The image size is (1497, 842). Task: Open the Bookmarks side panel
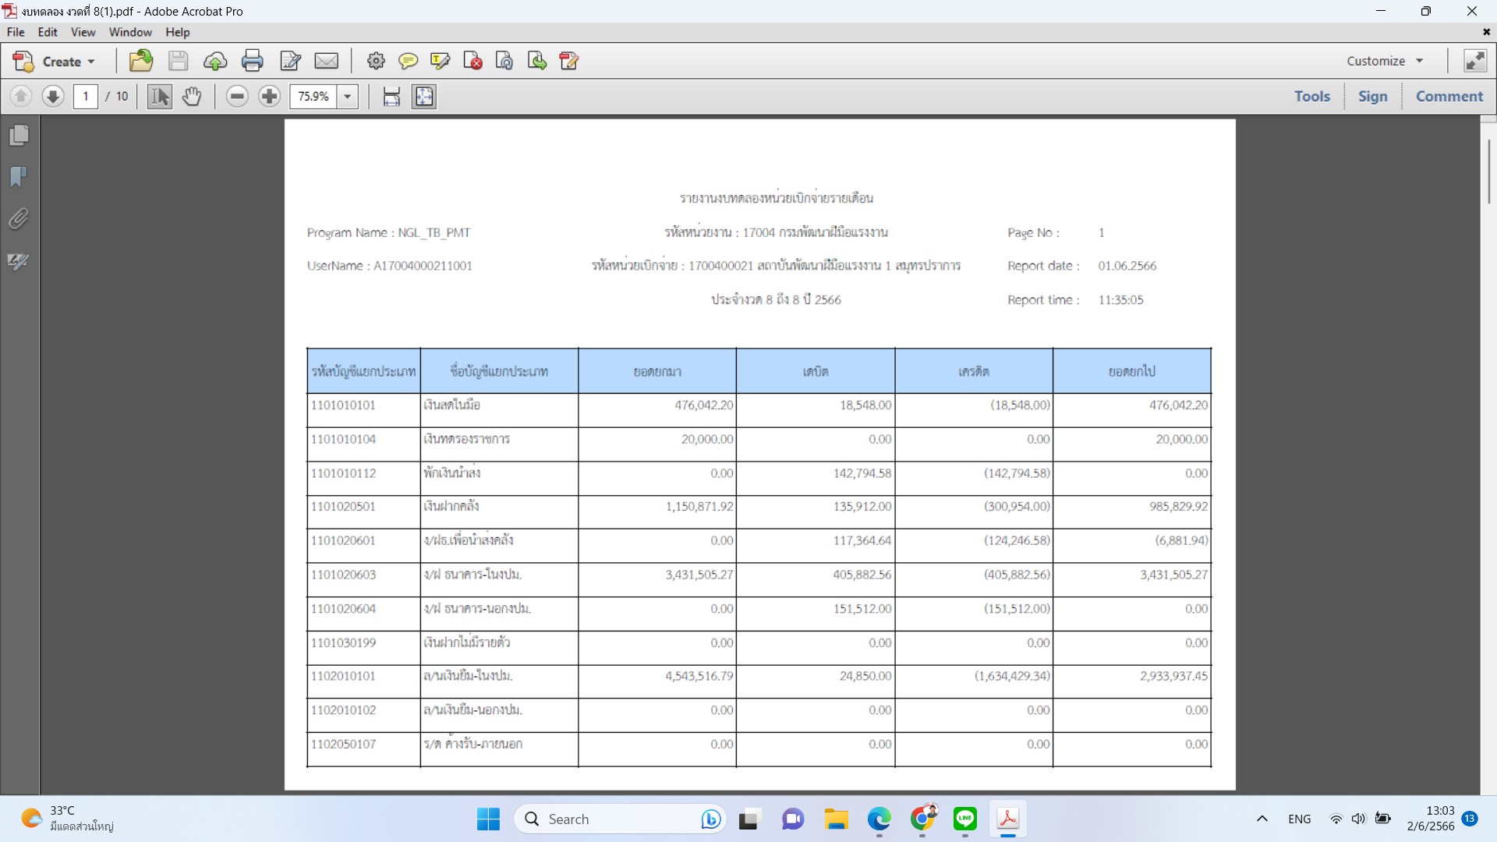pos(19,177)
